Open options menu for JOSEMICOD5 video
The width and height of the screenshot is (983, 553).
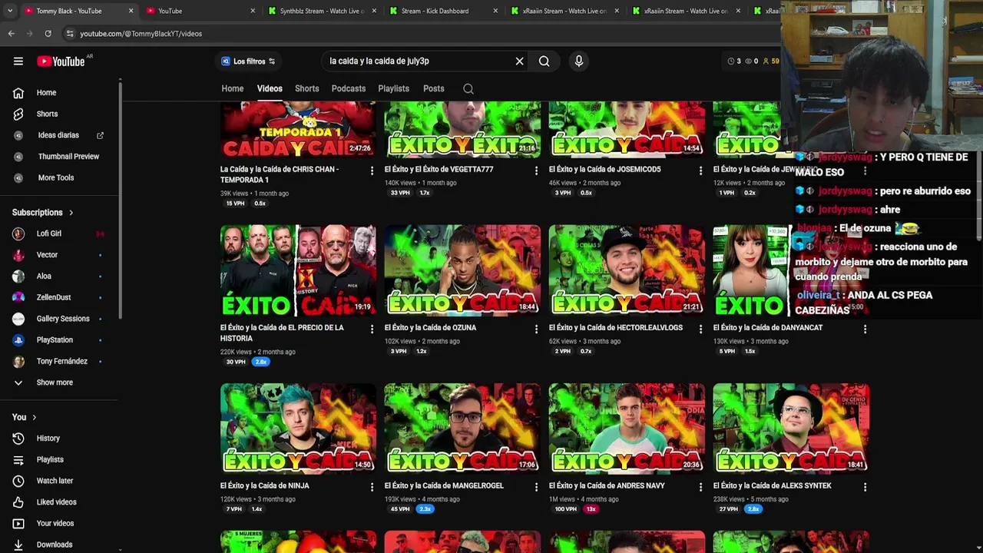click(700, 171)
